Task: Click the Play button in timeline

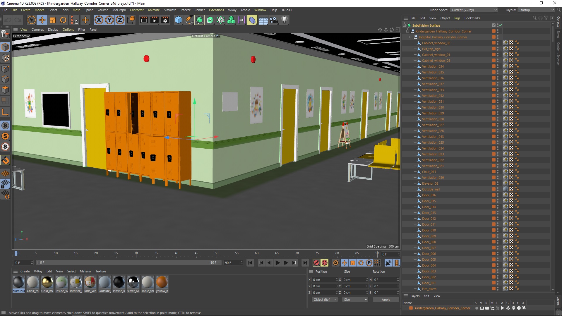Action: [x=277, y=263]
